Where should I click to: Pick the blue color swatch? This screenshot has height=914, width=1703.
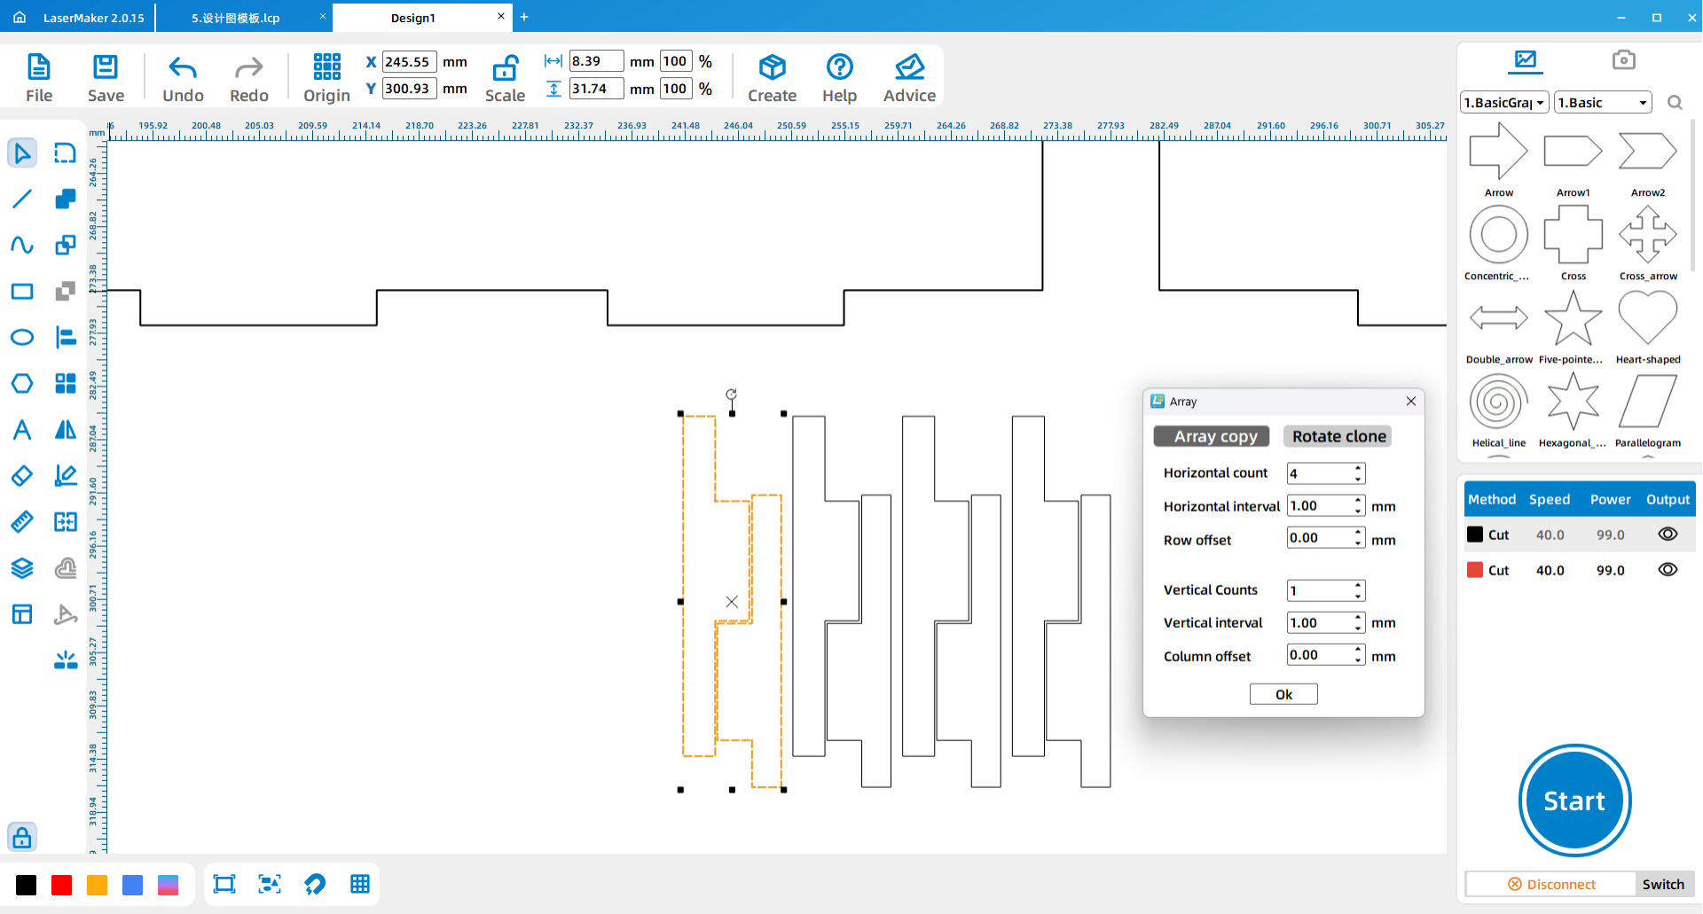pyautogui.click(x=133, y=885)
